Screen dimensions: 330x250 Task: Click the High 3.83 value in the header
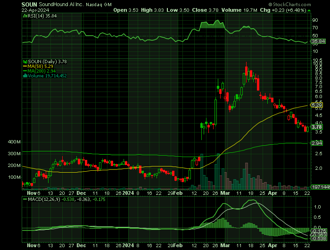click(152, 10)
